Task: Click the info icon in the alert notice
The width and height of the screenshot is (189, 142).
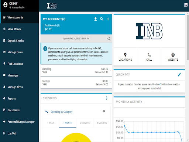Action: 45,48
